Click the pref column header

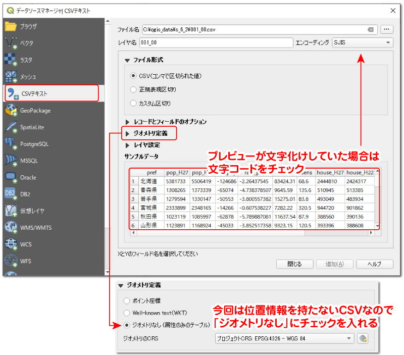coord(151,172)
